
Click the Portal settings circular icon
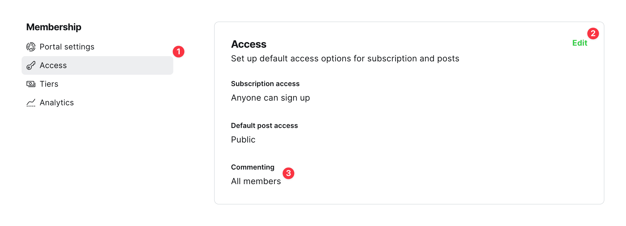[x=31, y=47]
